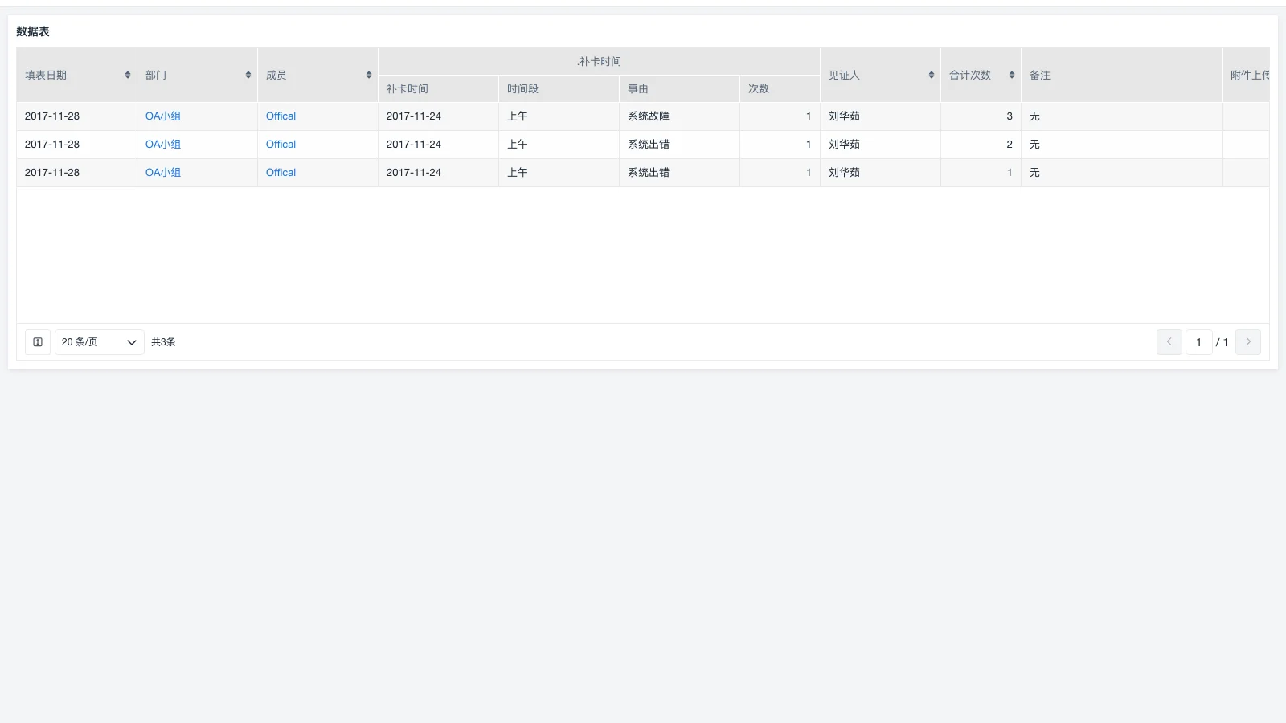The width and height of the screenshot is (1286, 723).
Task: Open Offical link in second row
Action: click(281, 145)
